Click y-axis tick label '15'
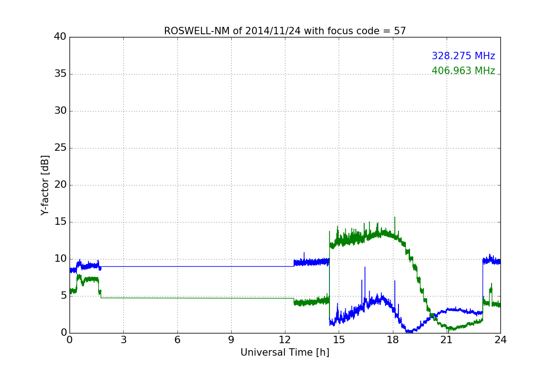The height and width of the screenshot is (370, 556). (x=60, y=222)
